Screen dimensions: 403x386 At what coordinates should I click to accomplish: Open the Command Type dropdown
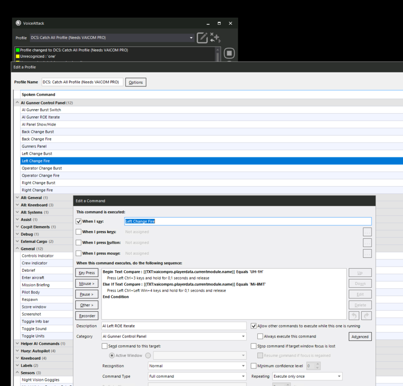243,376
